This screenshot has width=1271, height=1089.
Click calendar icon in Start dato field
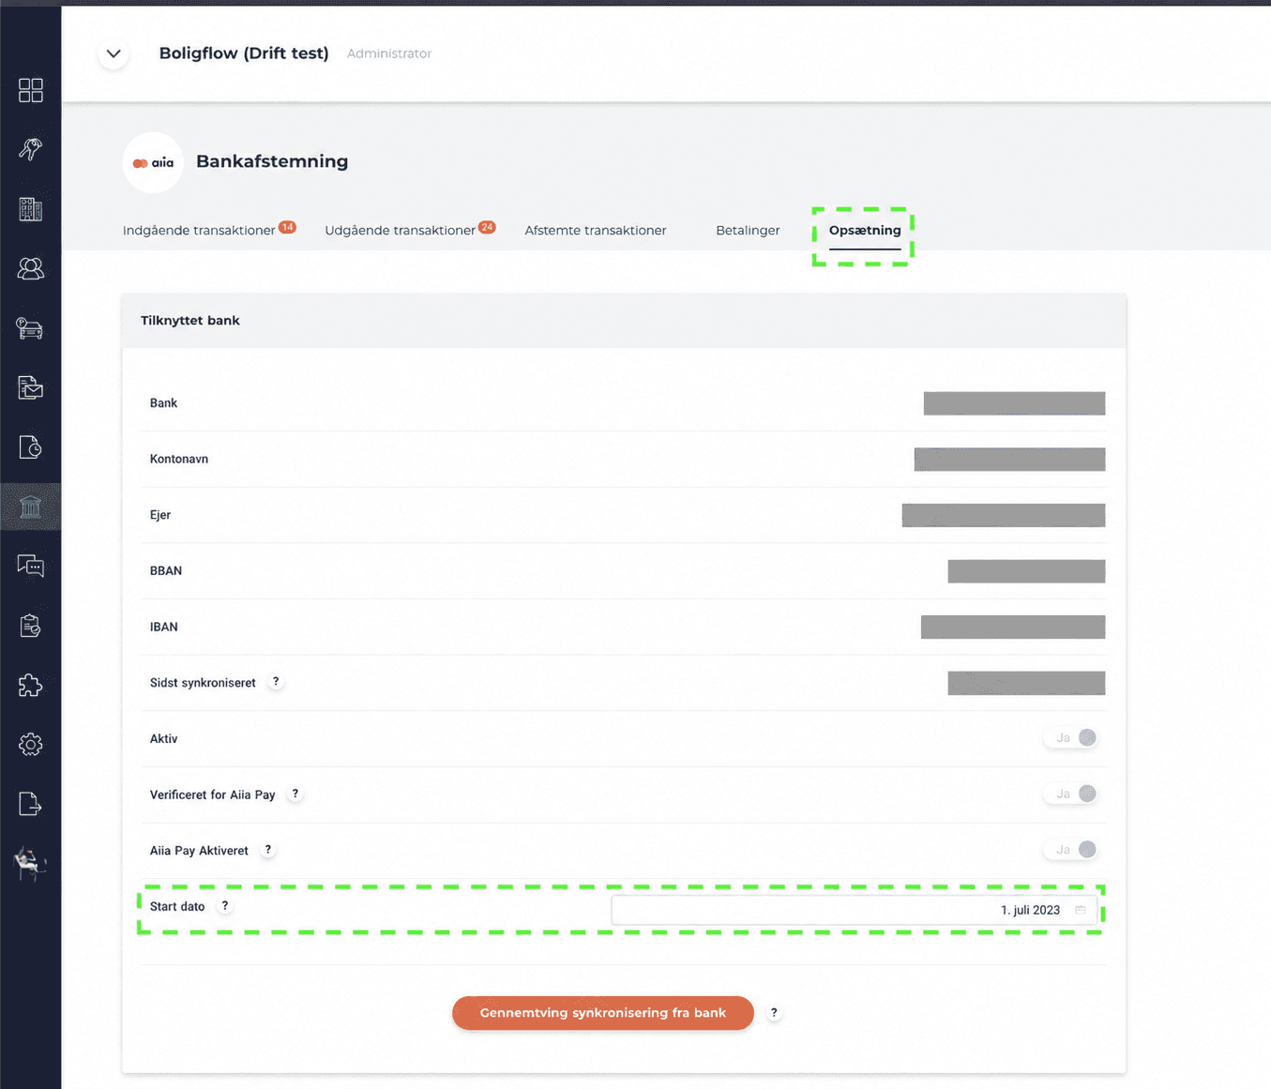1081,910
